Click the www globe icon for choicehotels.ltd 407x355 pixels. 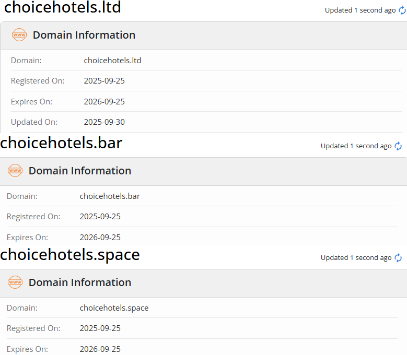[19, 35]
